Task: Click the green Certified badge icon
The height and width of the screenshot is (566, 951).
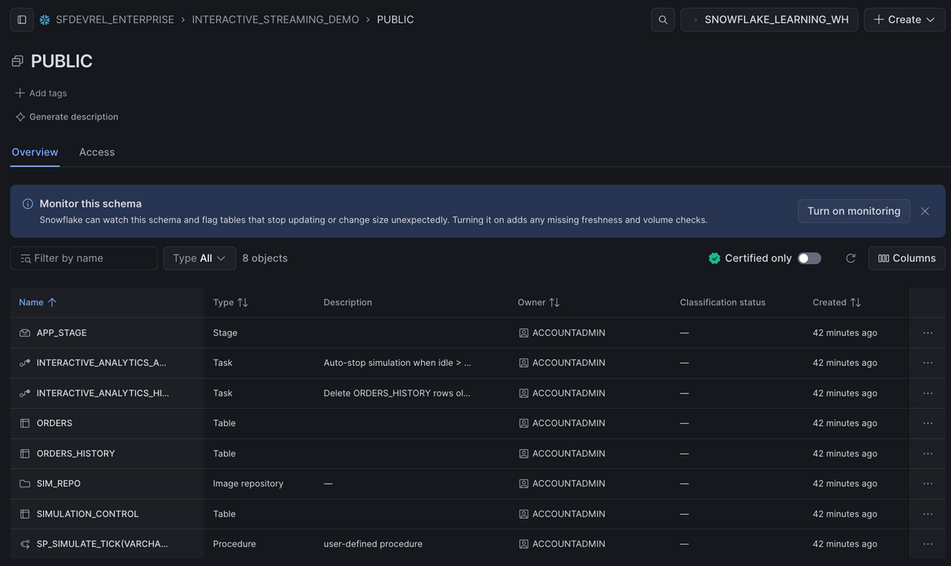Action: coord(714,258)
